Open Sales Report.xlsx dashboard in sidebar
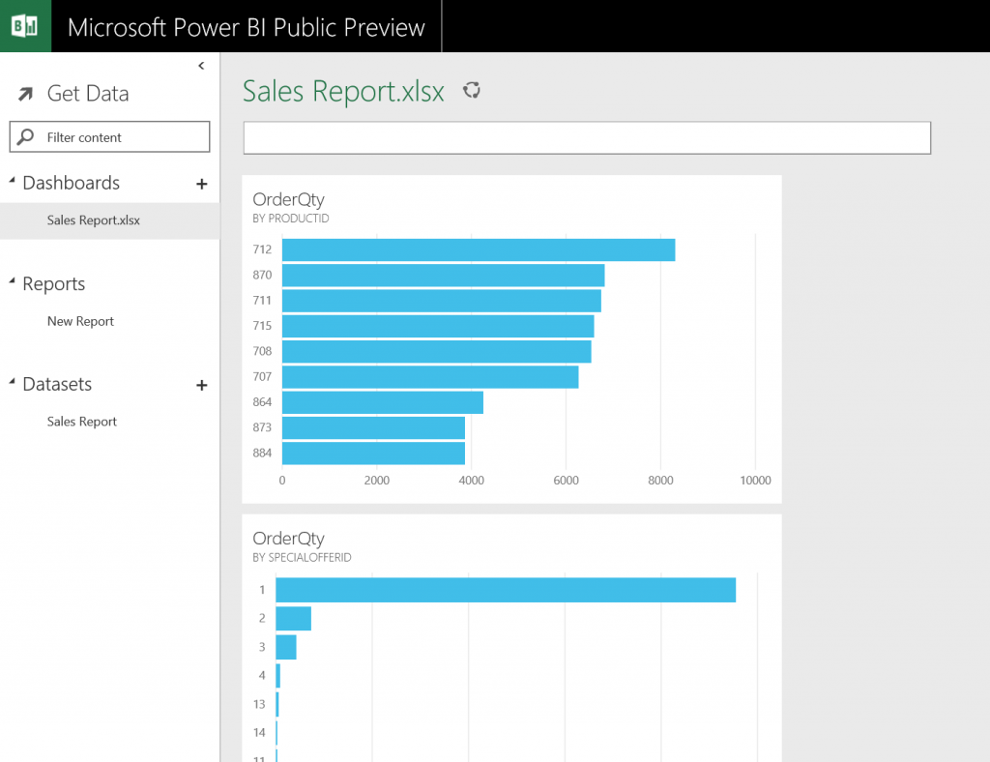The width and height of the screenshot is (990, 762). pyautogui.click(x=94, y=220)
